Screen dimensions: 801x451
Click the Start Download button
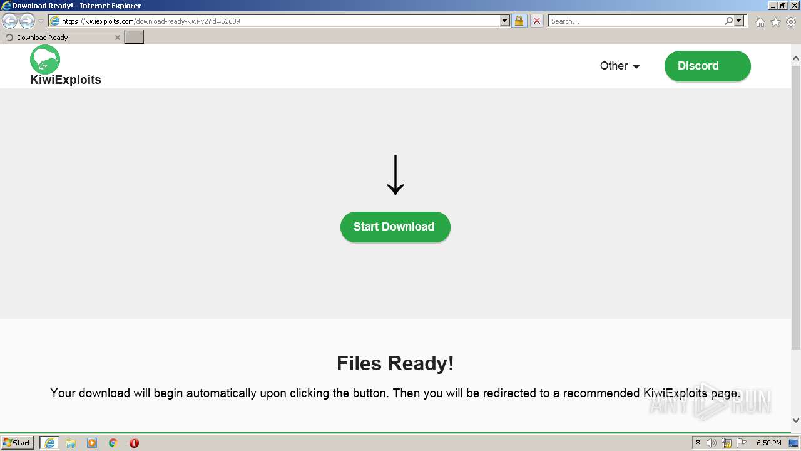(395, 227)
